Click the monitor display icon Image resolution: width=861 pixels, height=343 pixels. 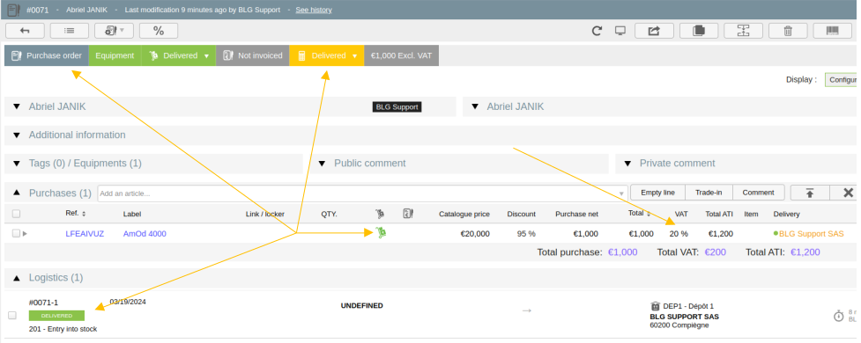point(620,31)
